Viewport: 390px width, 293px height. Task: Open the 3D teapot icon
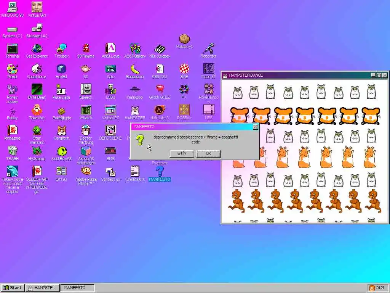pos(86,71)
